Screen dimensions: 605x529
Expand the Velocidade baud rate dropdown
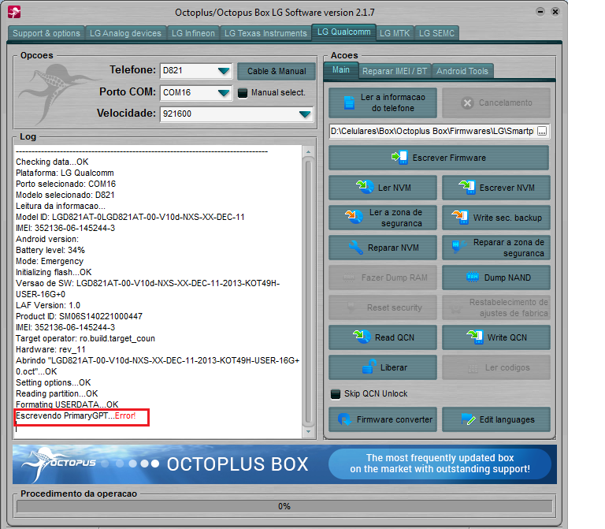pos(305,114)
